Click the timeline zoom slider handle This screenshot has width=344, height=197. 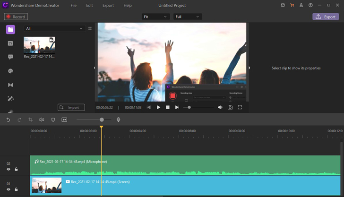[x=102, y=120]
